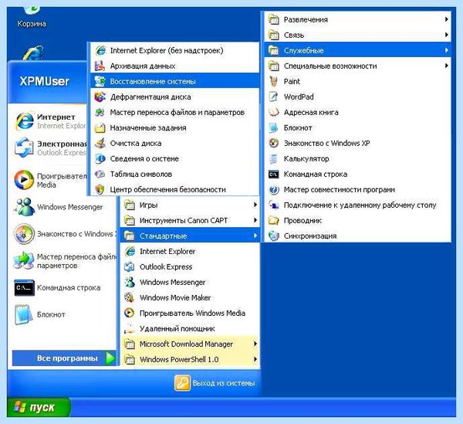Expand the Развлечения submenu arrow
This screenshot has height=424, width=463.
pos(447,19)
